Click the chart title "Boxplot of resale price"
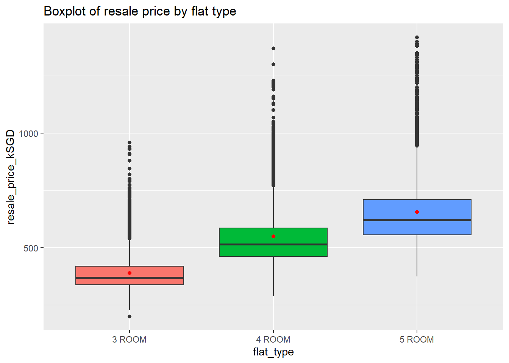 [140, 11]
